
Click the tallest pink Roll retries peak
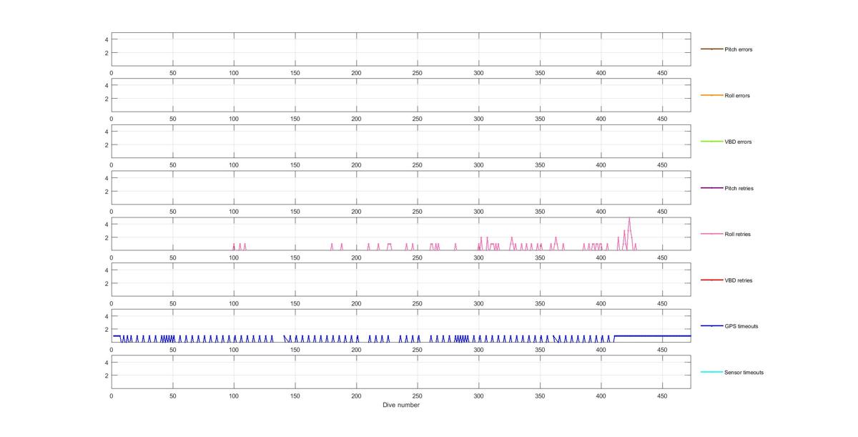(x=629, y=219)
